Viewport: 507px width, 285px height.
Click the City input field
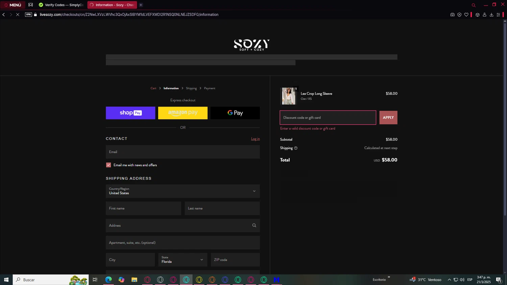(130, 260)
